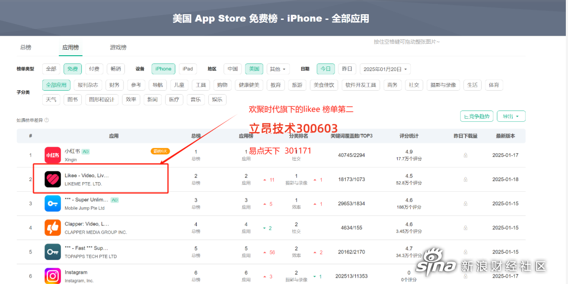This screenshot has height=284, width=568.
Task: Choose iPad as device
Action: point(188,69)
